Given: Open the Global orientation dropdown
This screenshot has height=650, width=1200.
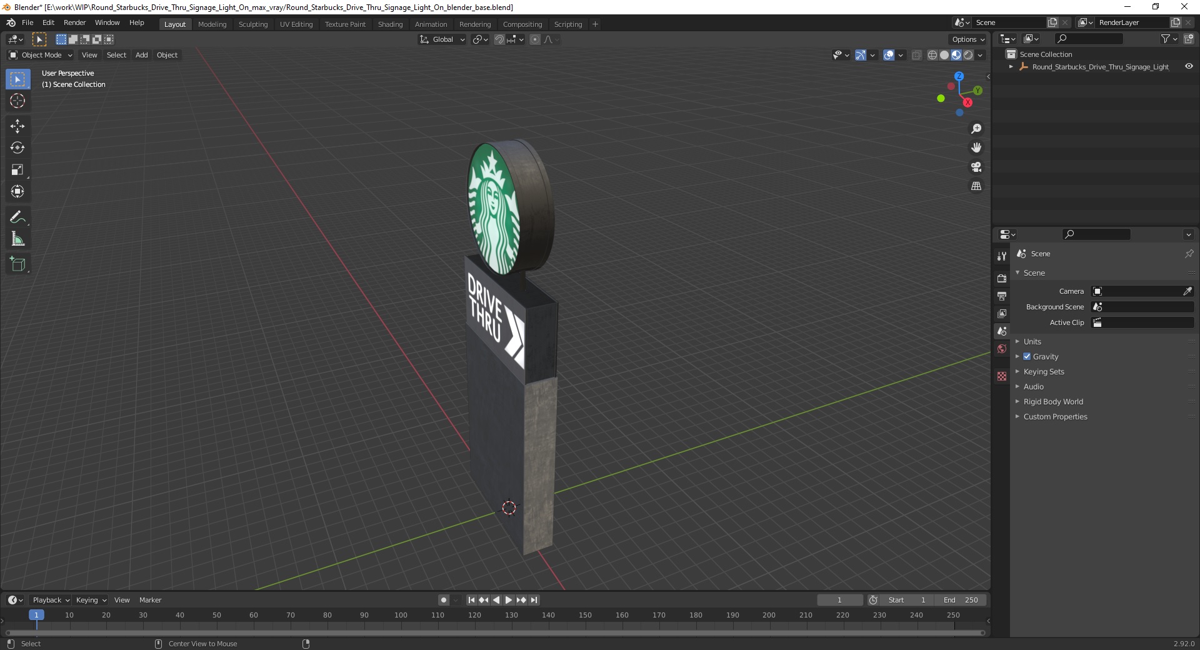Looking at the screenshot, I should [x=442, y=39].
